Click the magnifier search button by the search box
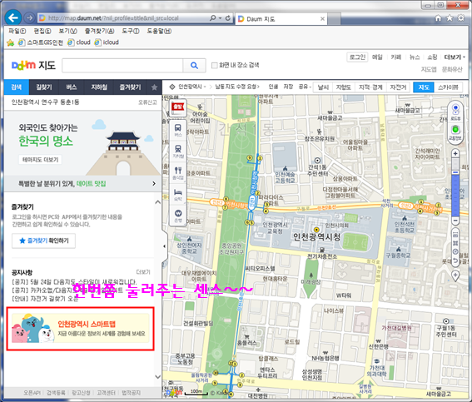472x402 pixels. tap(194, 65)
